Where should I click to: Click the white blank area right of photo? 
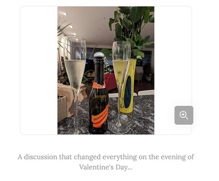(x=173, y=56)
